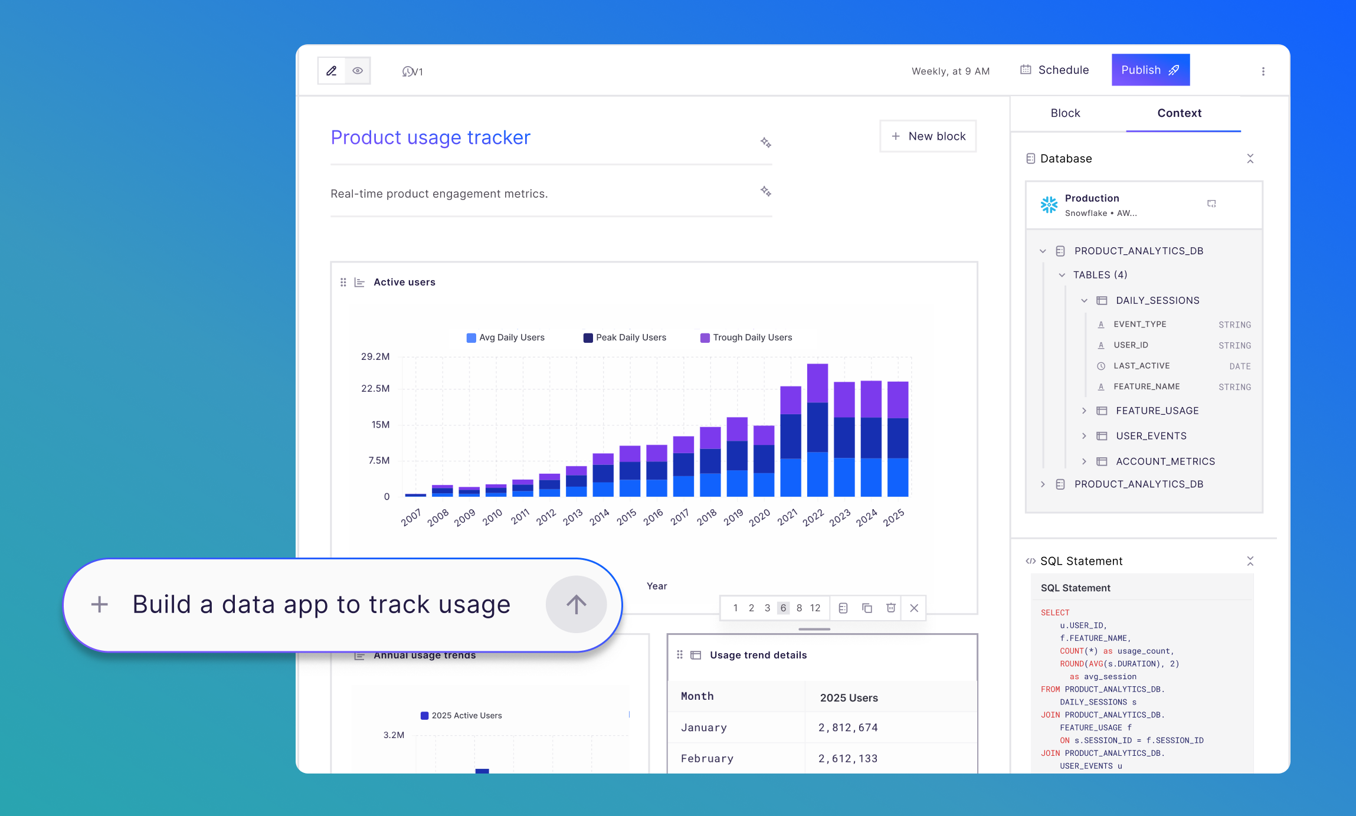The height and width of the screenshot is (816, 1356).
Task: Duplicate the Active users chart using copy icon
Action: 867,608
